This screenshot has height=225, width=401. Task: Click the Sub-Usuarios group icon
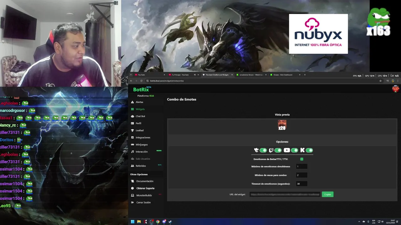coord(133,159)
